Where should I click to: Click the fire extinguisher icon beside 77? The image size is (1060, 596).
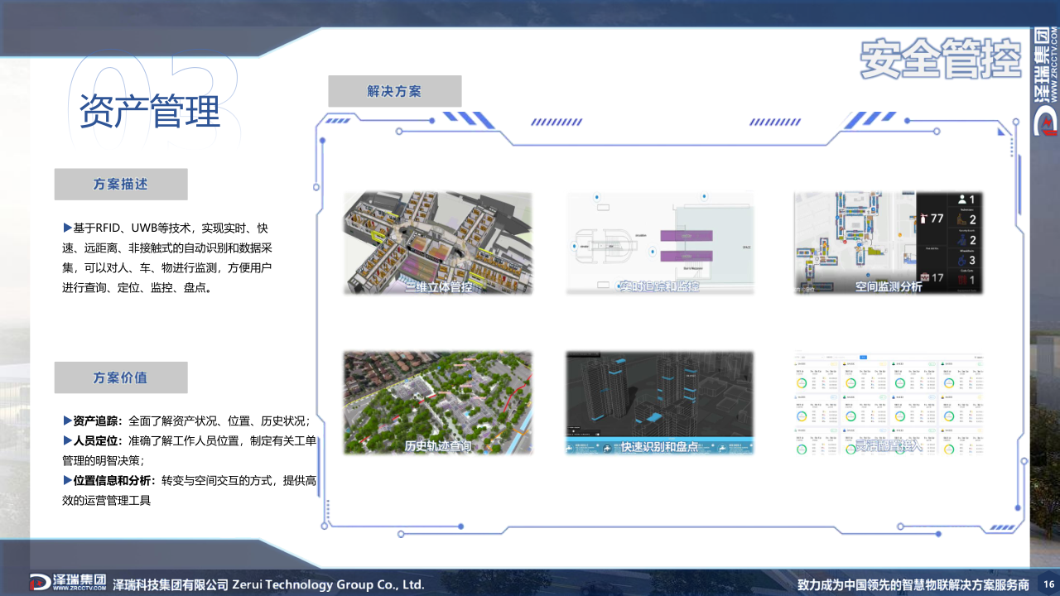pos(924,219)
